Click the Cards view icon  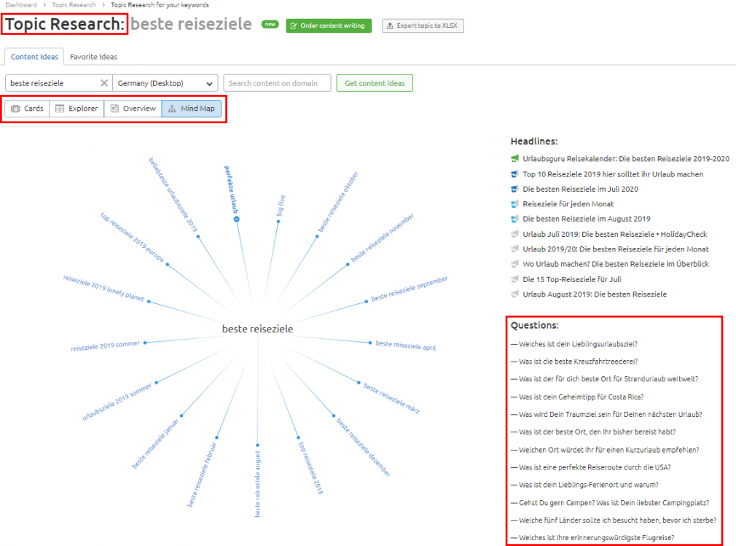point(15,109)
